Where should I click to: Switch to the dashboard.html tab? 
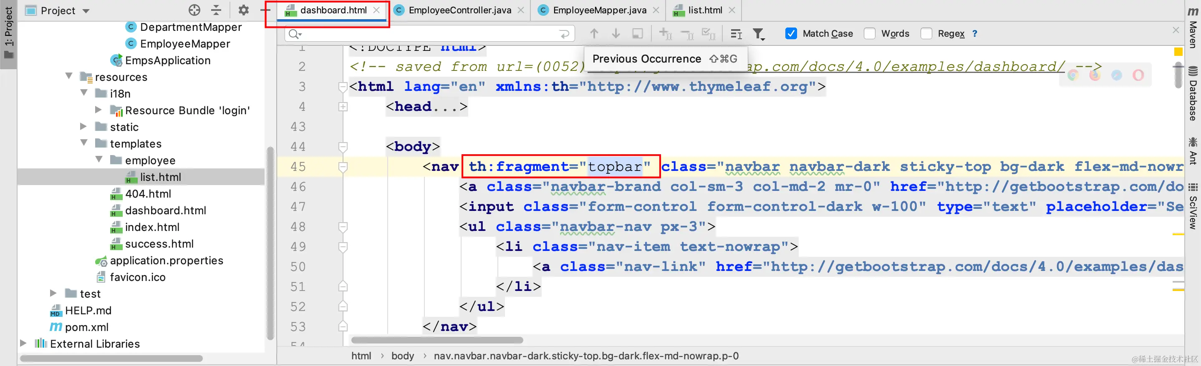point(333,10)
